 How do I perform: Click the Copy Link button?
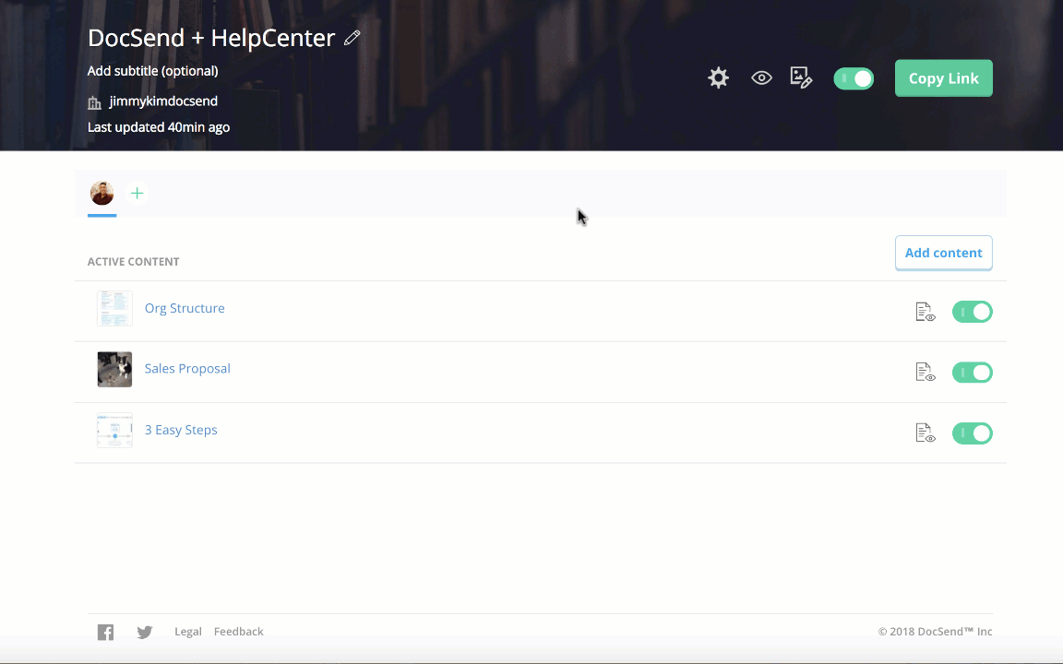(944, 78)
